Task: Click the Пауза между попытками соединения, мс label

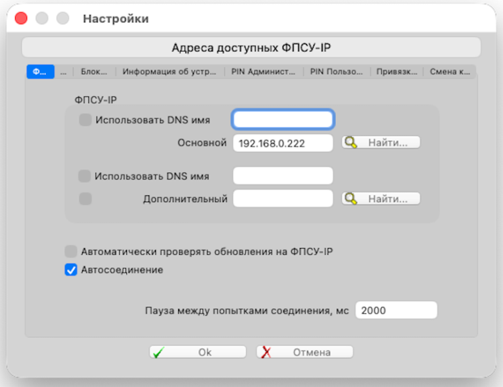Action: click(247, 311)
